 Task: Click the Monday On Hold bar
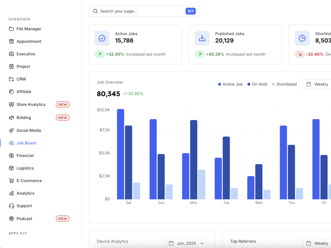pyautogui.click(x=194, y=160)
